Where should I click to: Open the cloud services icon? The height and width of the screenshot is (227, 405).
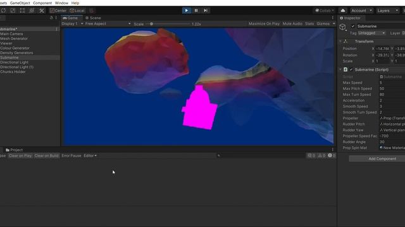click(x=343, y=11)
